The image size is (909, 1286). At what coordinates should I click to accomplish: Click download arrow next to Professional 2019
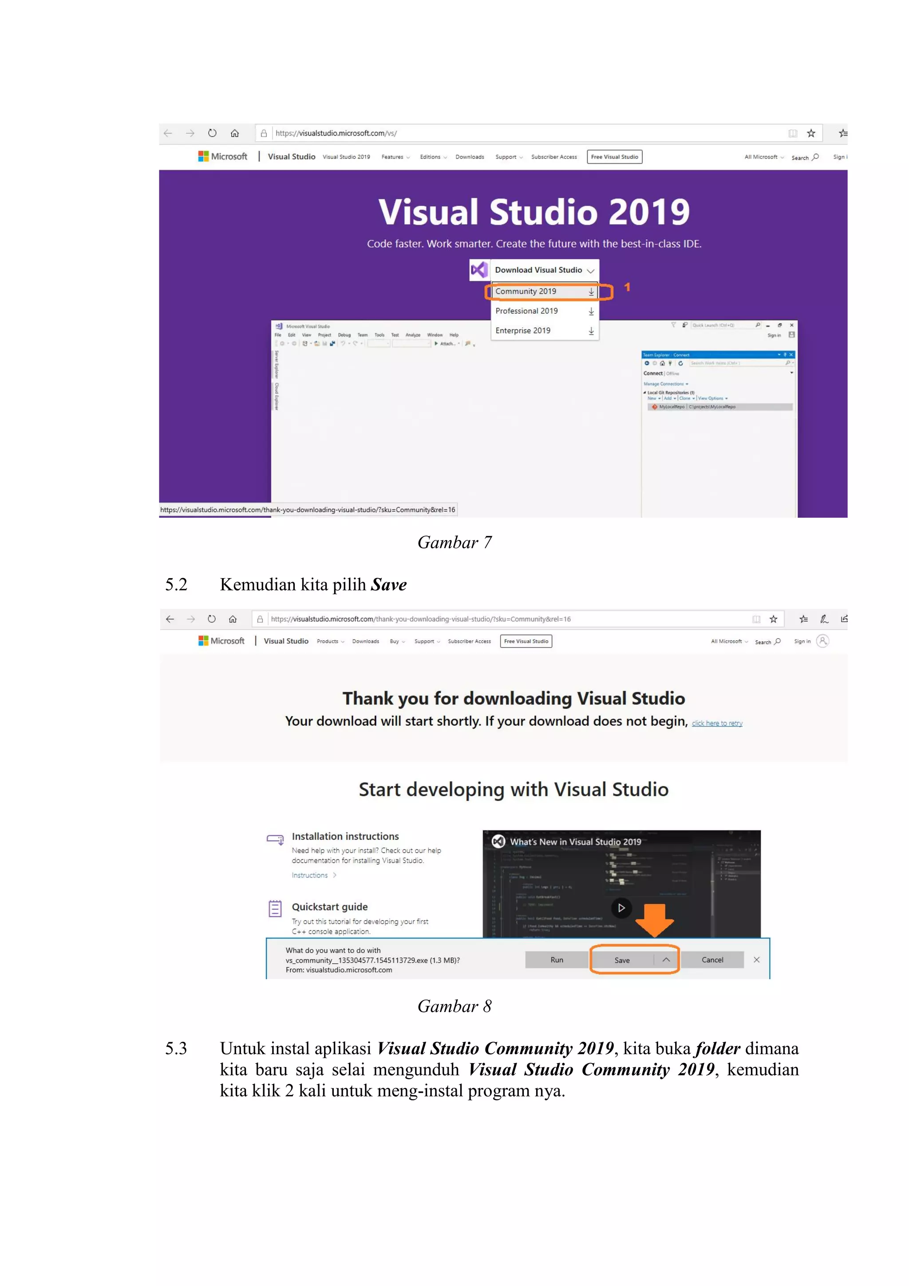(x=591, y=311)
